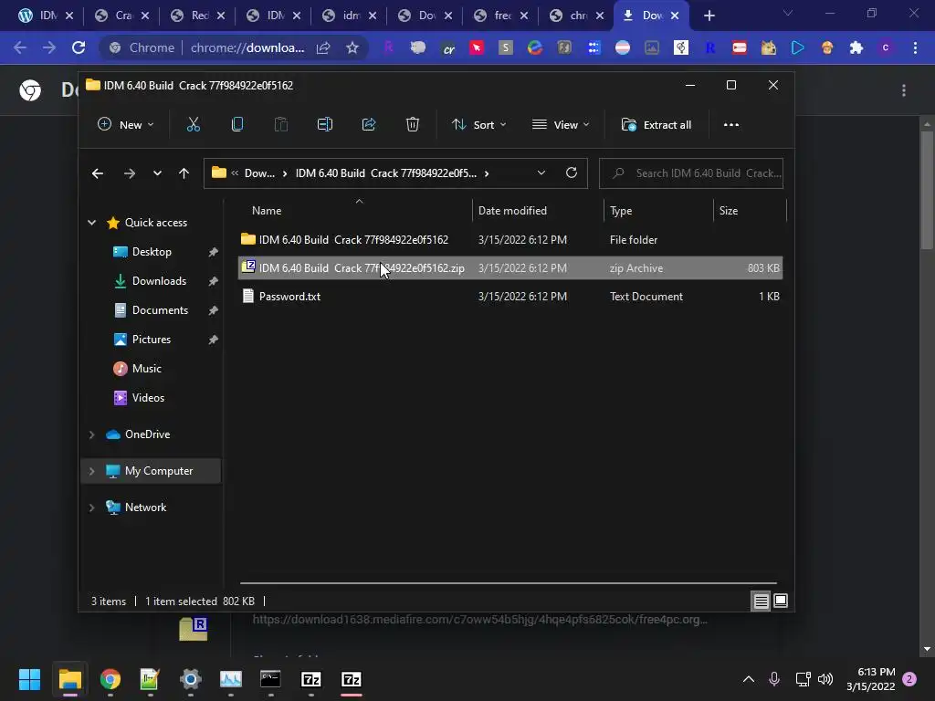
Task: Open Settings gear from the taskbar
Action: coord(191,679)
